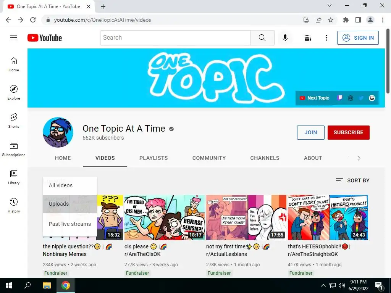
Task: Open Chrome tab search chevron
Action: [330, 5]
